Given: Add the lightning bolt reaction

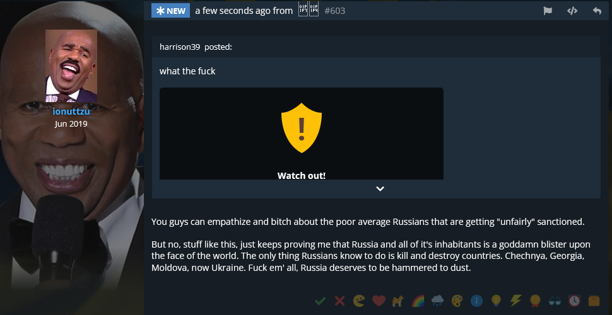Looking at the screenshot, I should coord(515,301).
